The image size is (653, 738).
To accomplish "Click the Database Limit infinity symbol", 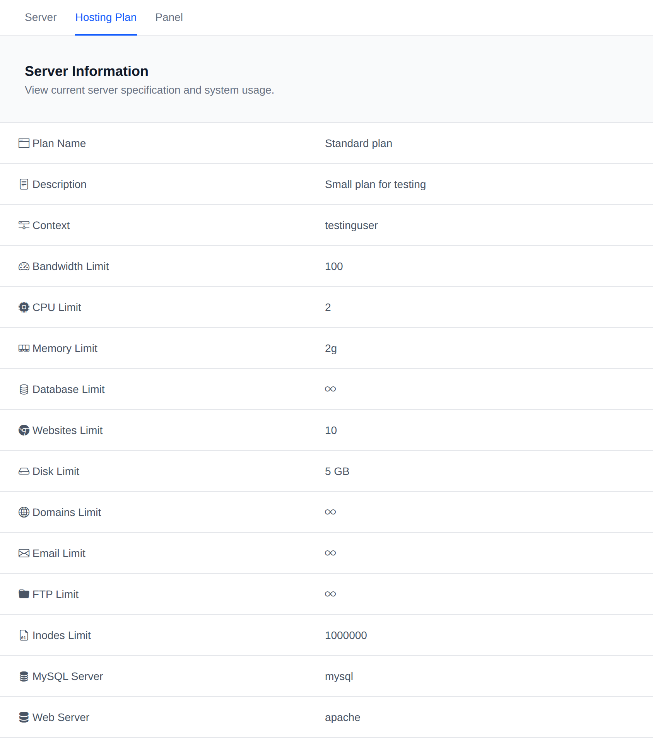I will [x=330, y=389].
